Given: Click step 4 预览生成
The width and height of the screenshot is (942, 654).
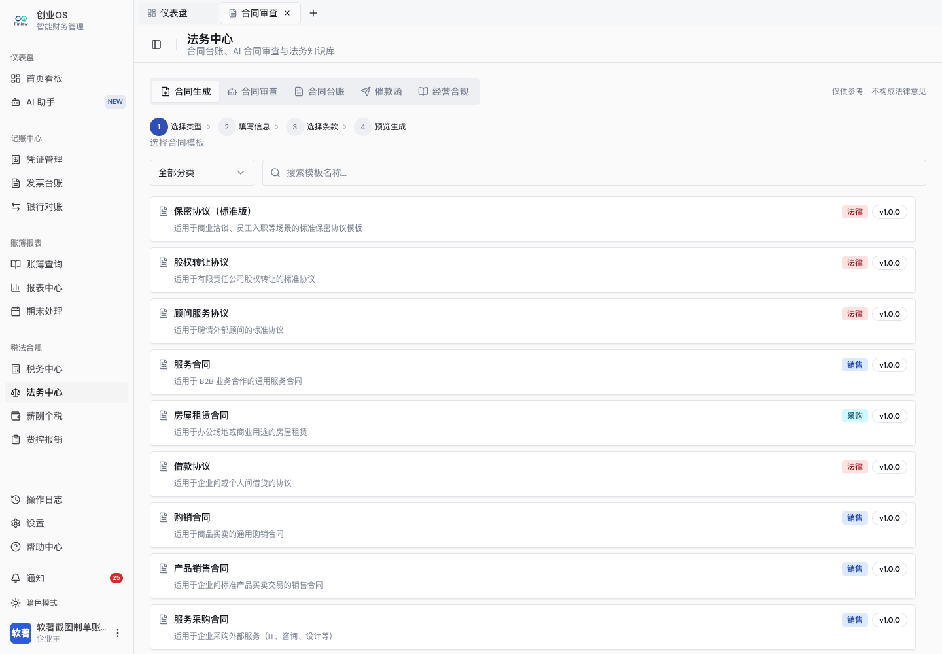Looking at the screenshot, I should point(381,127).
